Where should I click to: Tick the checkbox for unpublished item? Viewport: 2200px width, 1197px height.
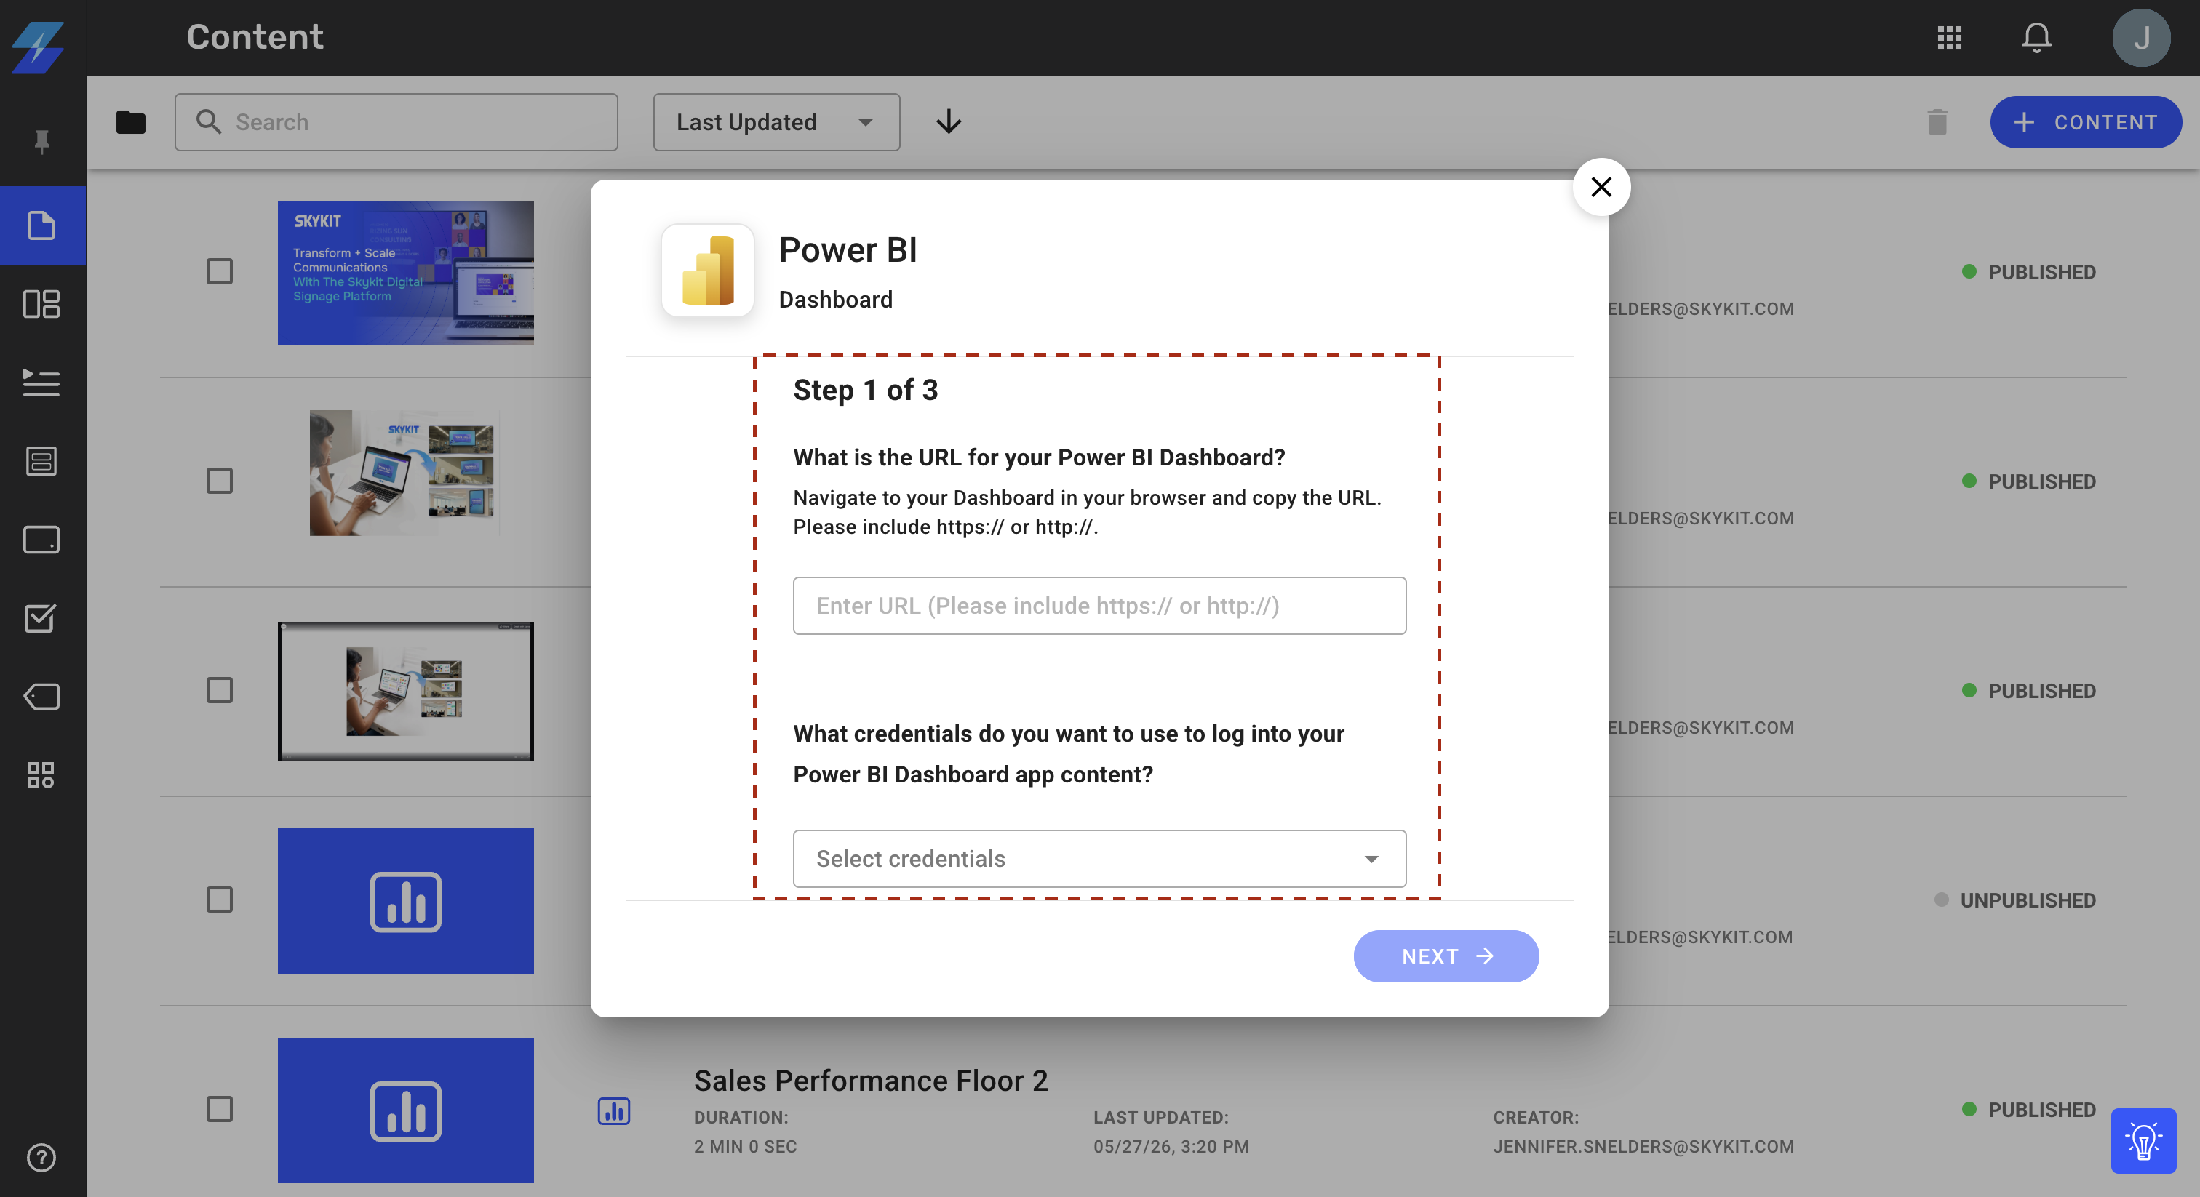tap(220, 900)
